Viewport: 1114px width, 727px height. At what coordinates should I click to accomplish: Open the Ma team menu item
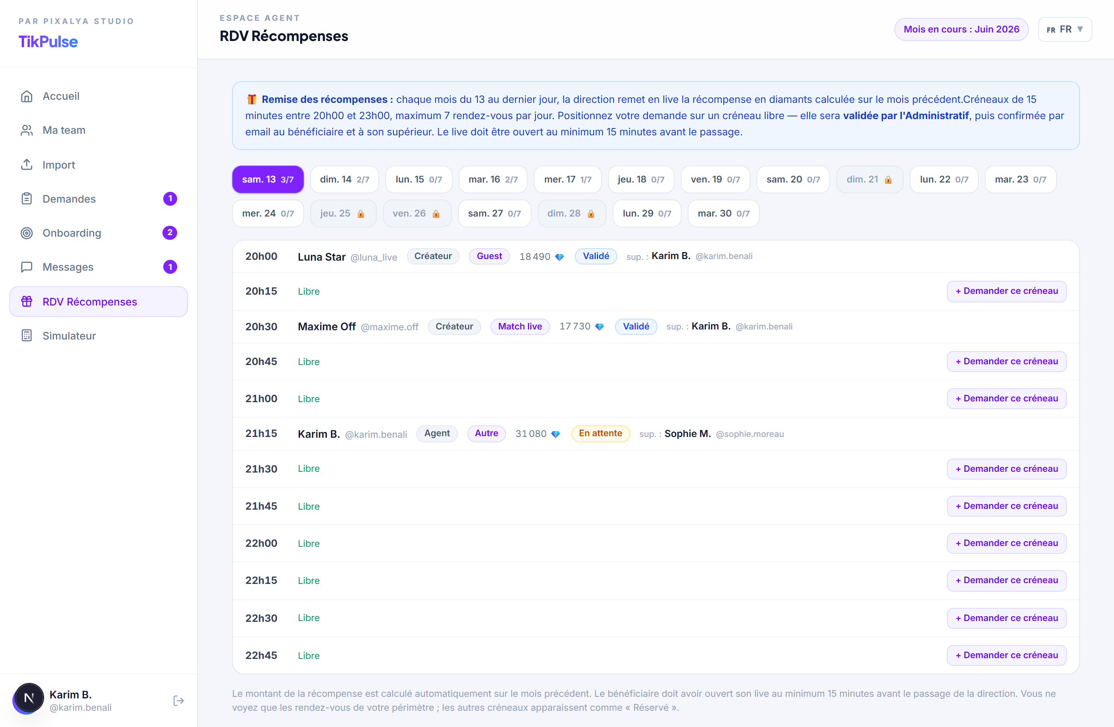tap(98, 131)
